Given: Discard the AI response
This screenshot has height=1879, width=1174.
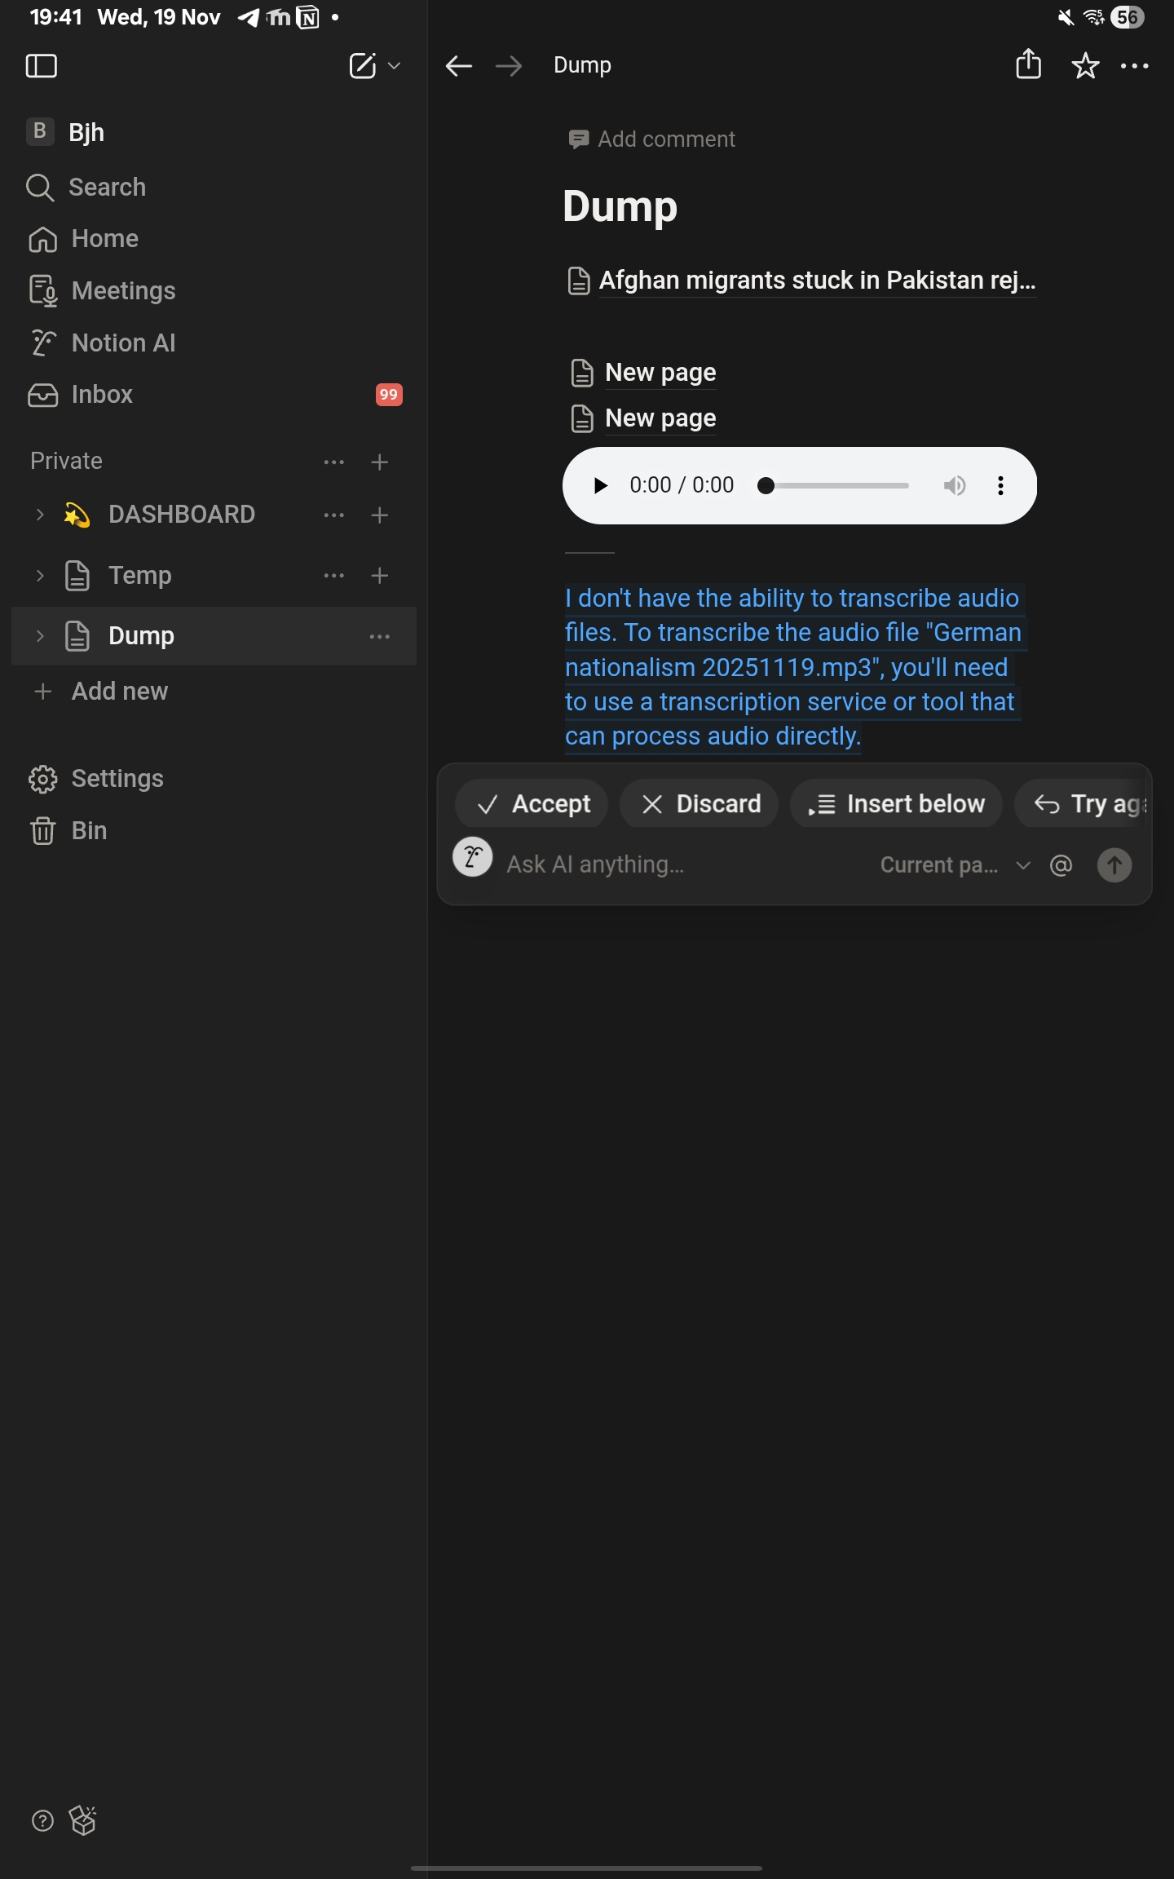Looking at the screenshot, I should (700, 804).
